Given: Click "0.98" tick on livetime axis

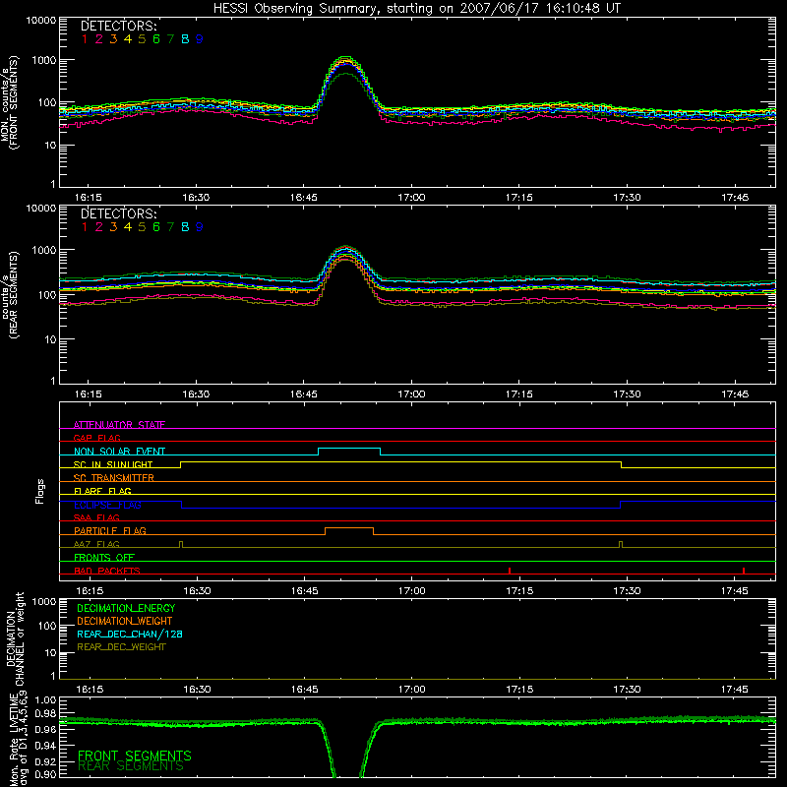Looking at the screenshot, I should click(45, 714).
